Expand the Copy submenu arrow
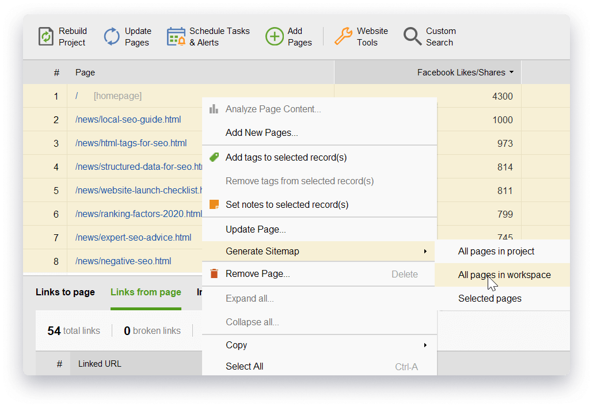 [425, 345]
